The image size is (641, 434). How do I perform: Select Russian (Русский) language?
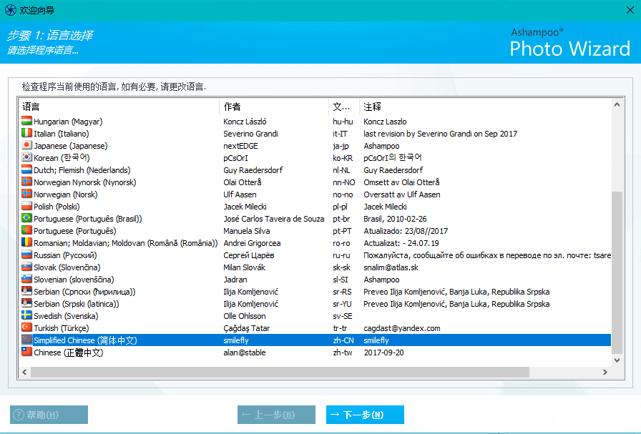315,255
